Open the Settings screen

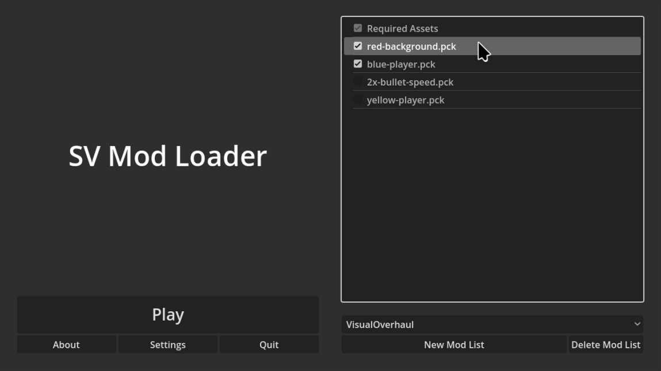167,344
